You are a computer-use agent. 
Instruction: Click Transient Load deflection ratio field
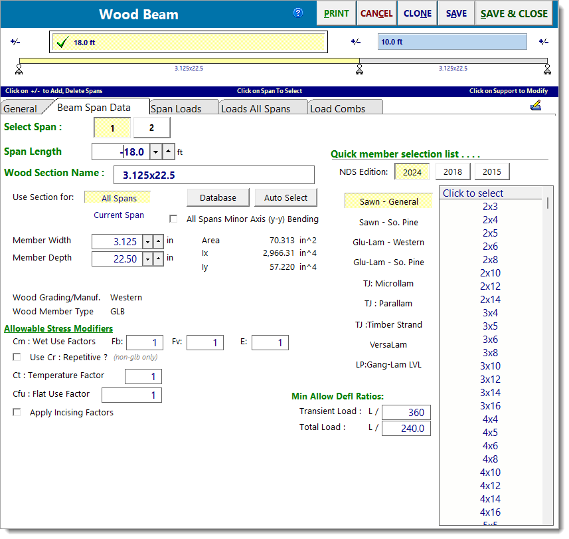click(406, 412)
